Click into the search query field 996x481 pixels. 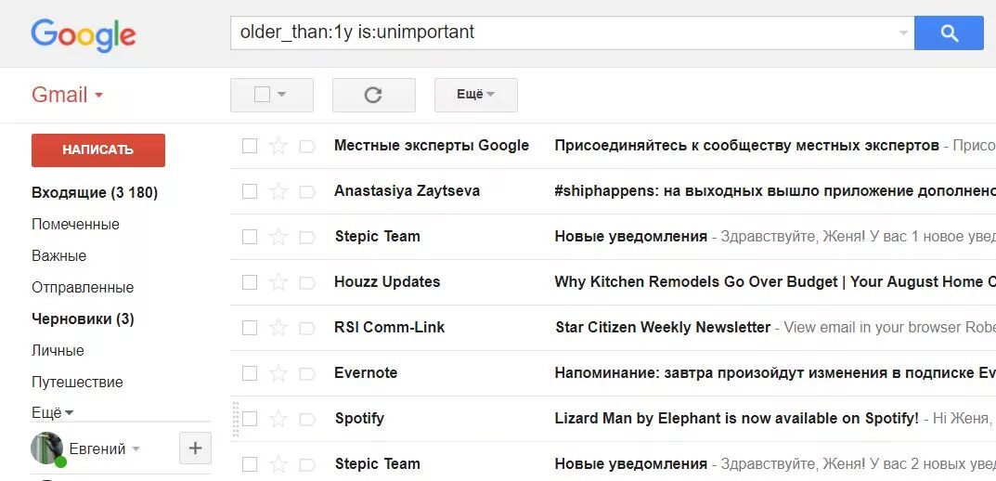point(557,32)
